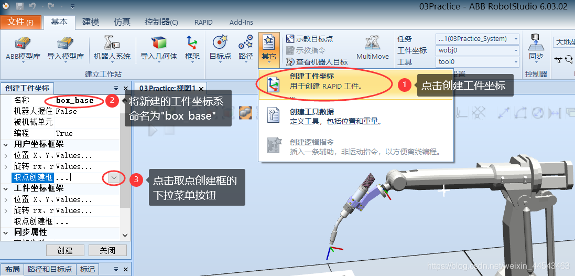This screenshot has height=276, width=575.
Task: Click the Redo arrow icon
Action: coord(51,6)
